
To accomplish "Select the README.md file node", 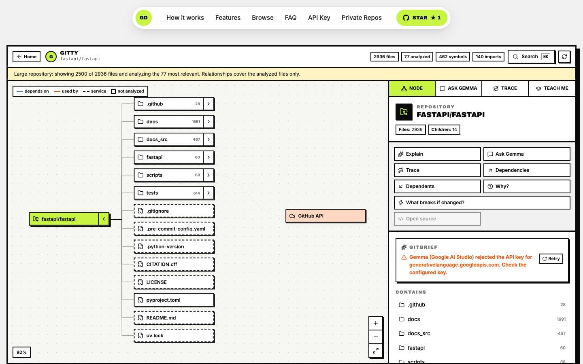I will coord(174,318).
